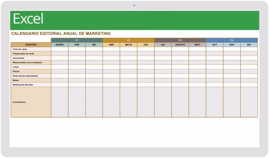Click the Excel logo in green banner
The width and height of the screenshot is (269, 158).
pyautogui.click(x=28, y=19)
